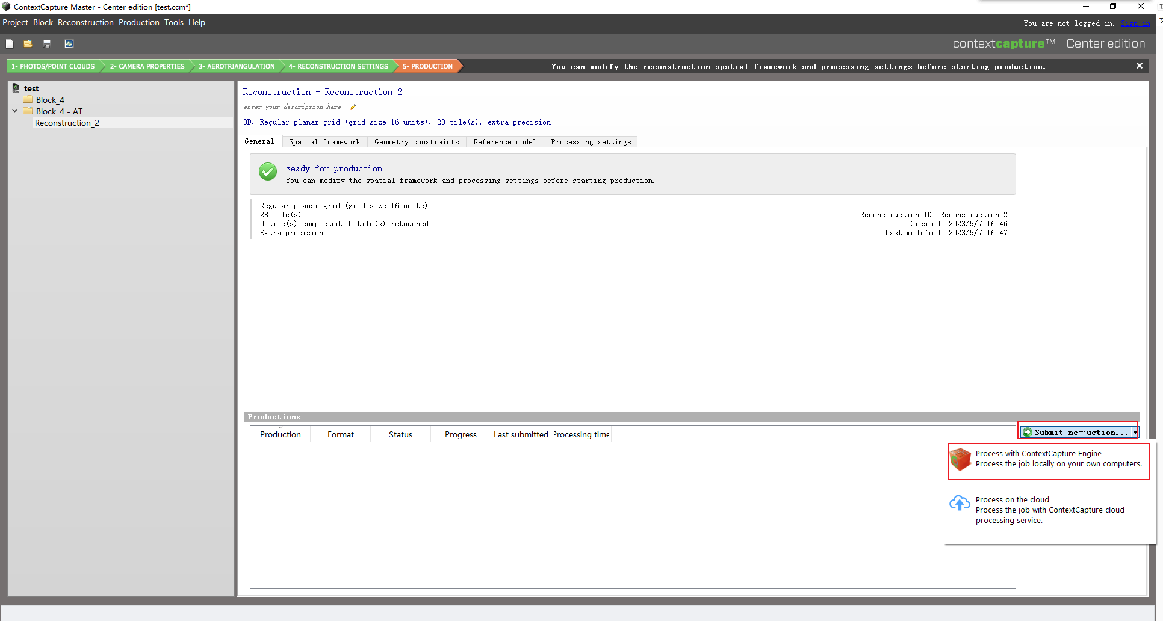Click the Sign in link
Viewport: 1163px width, 621px height.
click(x=1135, y=23)
